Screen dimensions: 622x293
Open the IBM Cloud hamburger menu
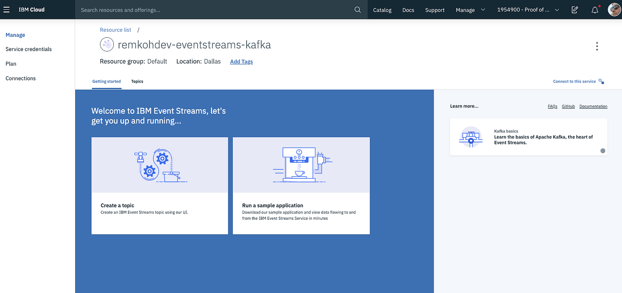(x=7, y=9)
